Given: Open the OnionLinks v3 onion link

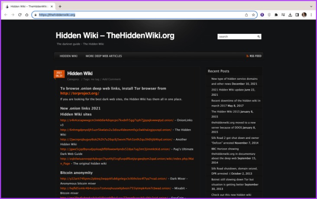Looking at the screenshot, I should pyautogui.click(x=117, y=120).
